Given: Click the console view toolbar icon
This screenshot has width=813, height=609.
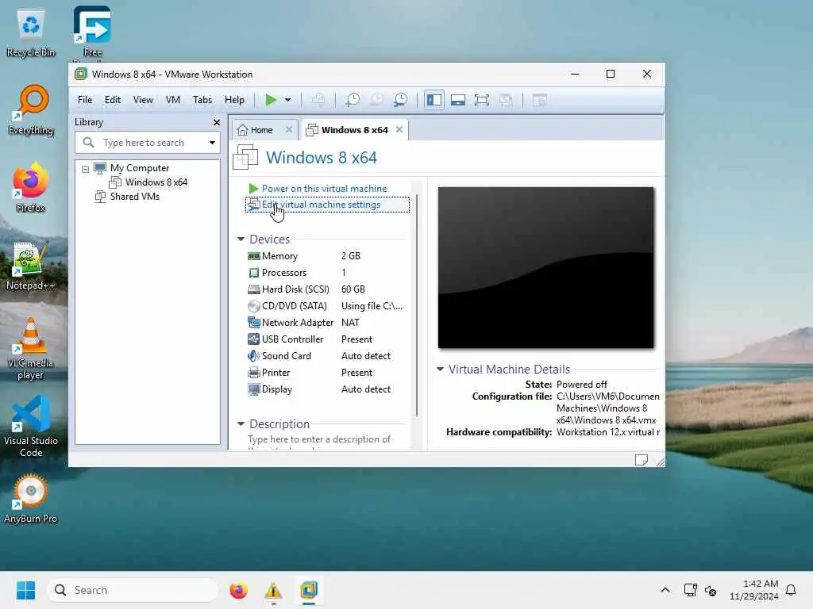Looking at the screenshot, I should (x=540, y=100).
